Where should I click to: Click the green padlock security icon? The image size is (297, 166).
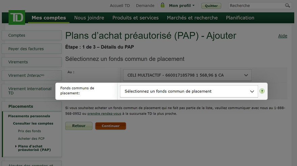pos(162,5)
